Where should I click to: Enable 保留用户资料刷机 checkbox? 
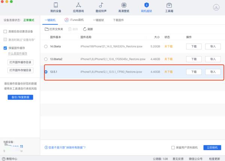(x=173, y=147)
